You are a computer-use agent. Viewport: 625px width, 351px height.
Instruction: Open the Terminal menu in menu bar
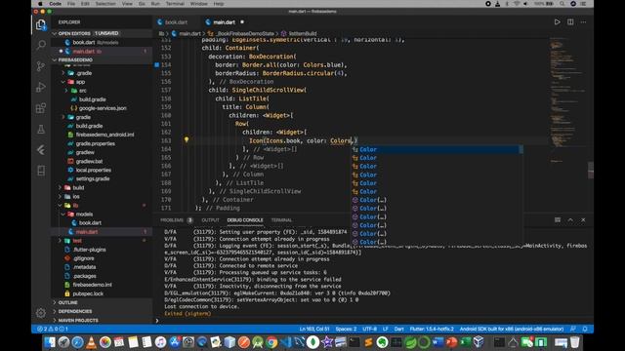[175, 4]
